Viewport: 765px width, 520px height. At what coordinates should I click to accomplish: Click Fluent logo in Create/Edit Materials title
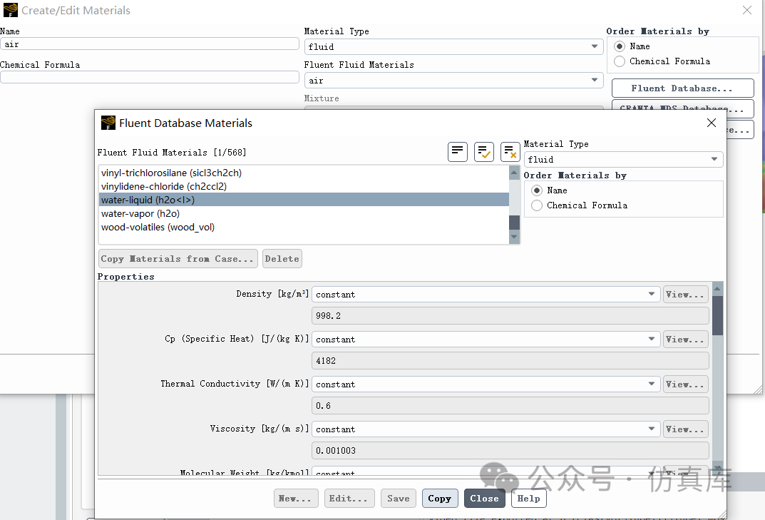click(10, 10)
